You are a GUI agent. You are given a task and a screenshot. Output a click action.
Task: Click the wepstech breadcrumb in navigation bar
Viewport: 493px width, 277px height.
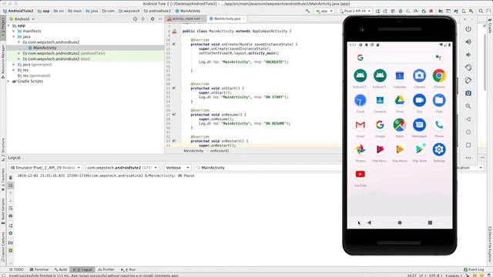(129, 11)
